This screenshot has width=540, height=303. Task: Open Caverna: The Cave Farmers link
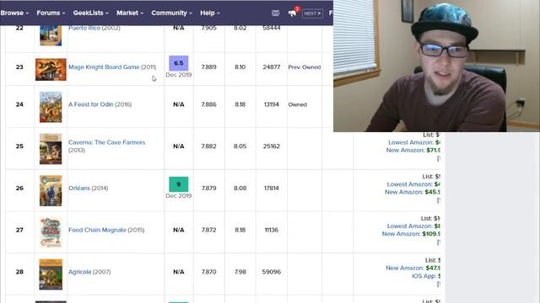pos(106,142)
